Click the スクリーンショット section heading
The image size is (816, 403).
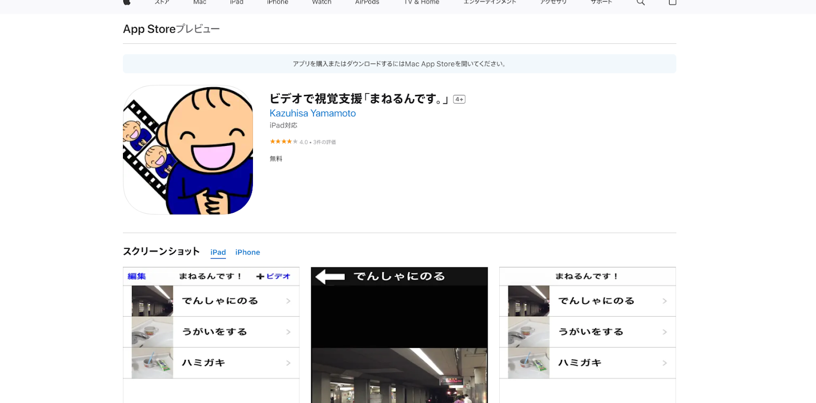[x=161, y=251]
